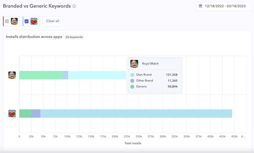The height and width of the screenshot is (153, 254).
Task: Click Royal Match app icon in the filter chip
Action: [x=14, y=21]
